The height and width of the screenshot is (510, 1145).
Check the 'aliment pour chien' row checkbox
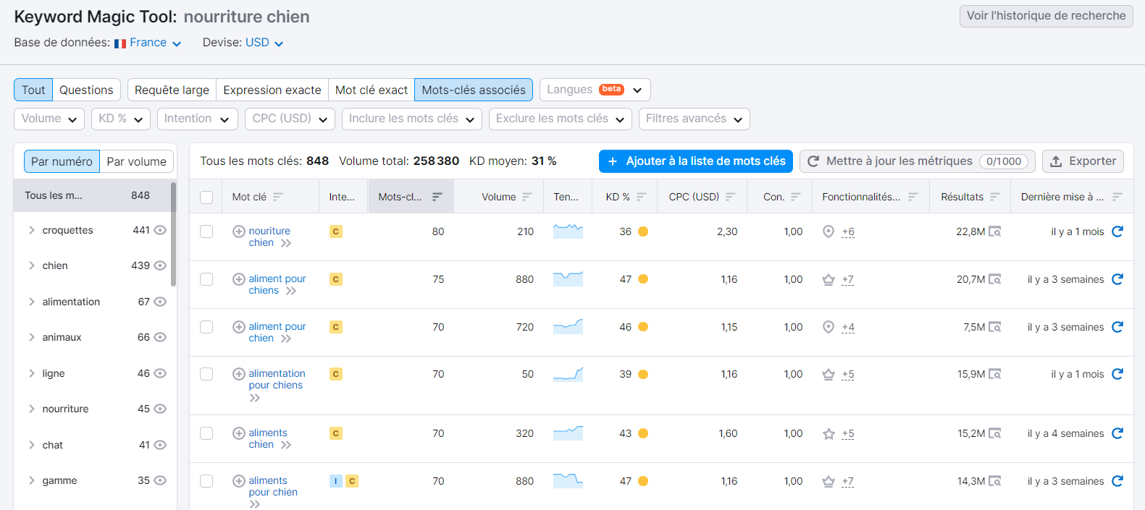click(206, 327)
